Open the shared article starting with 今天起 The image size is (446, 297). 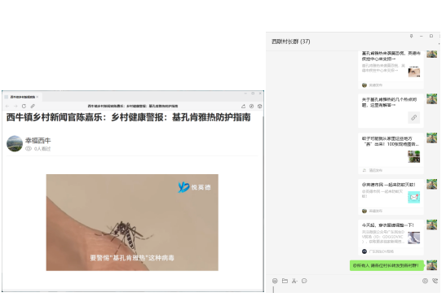pyautogui.click(x=391, y=238)
